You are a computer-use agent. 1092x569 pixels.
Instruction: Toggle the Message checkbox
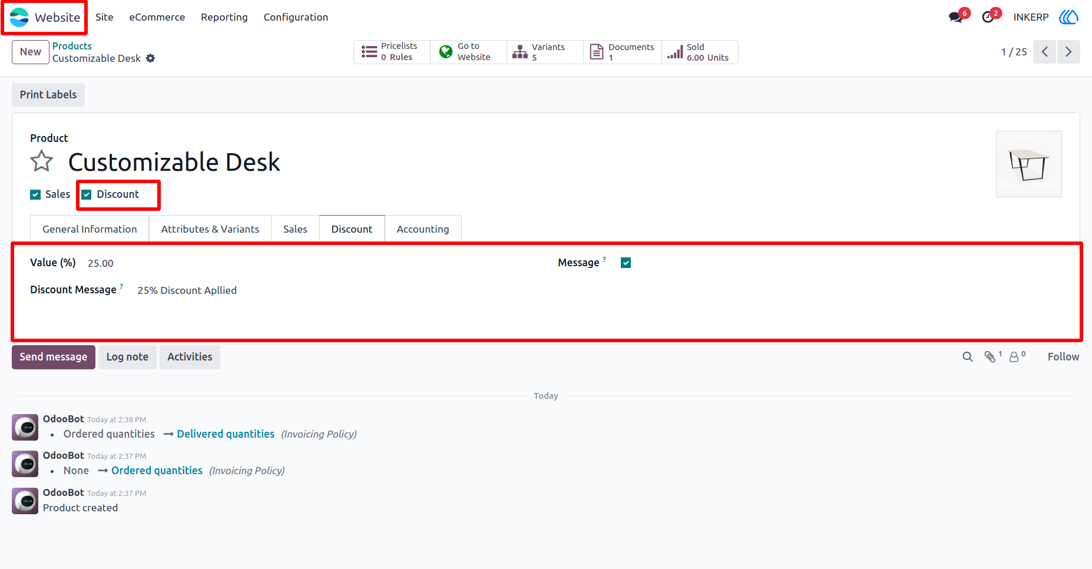[626, 263]
